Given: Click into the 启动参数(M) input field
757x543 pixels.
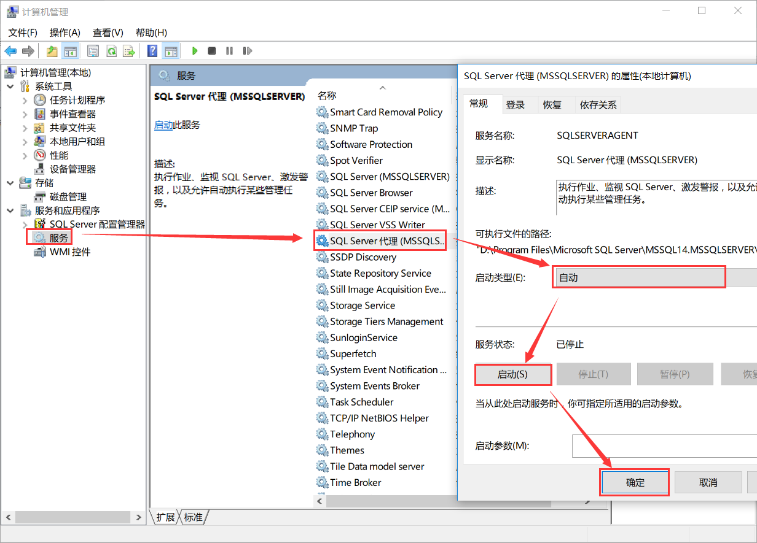Looking at the screenshot, I should click(664, 446).
